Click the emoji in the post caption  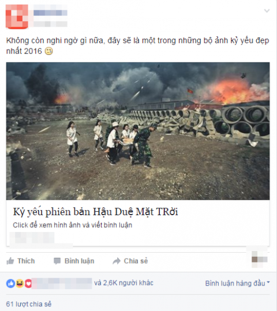coord(48,51)
